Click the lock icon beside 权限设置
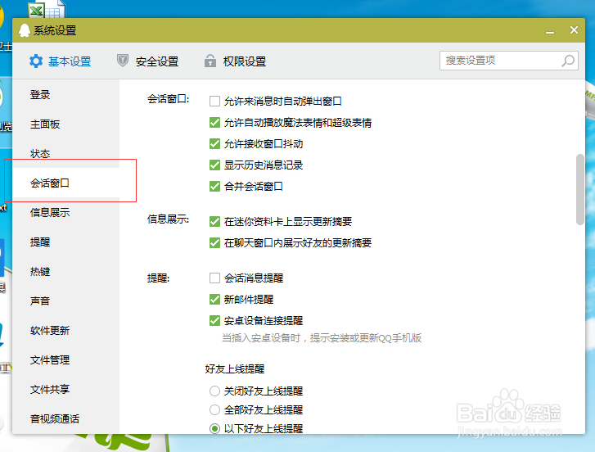This screenshot has width=595, height=452. tap(210, 61)
